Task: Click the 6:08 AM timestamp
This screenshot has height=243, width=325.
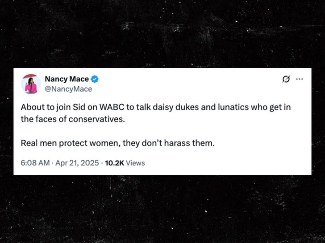Action: [x=35, y=163]
